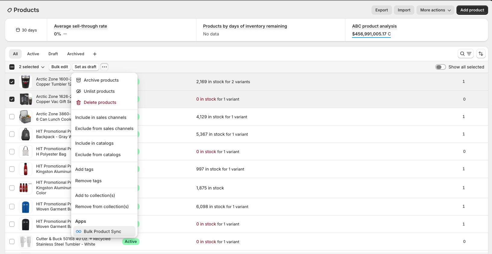Check Arctic Zone 3860 Lunch Cooler row
This screenshot has width=492, height=254.
[x=12, y=116]
